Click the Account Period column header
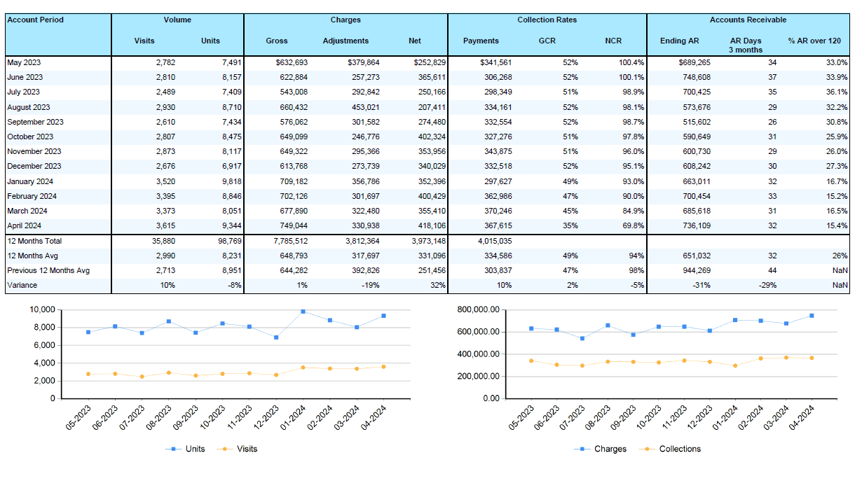855x481 pixels. pyautogui.click(x=35, y=20)
